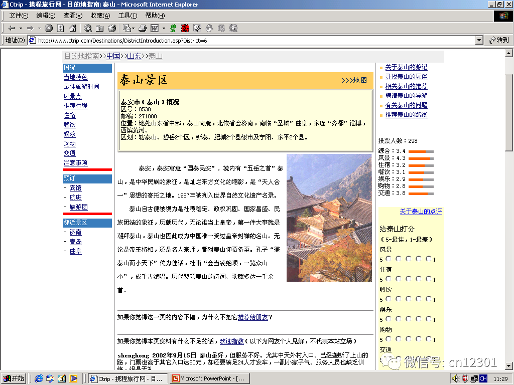
Task: Open the media player quick launch icon
Action: tap(73, 378)
